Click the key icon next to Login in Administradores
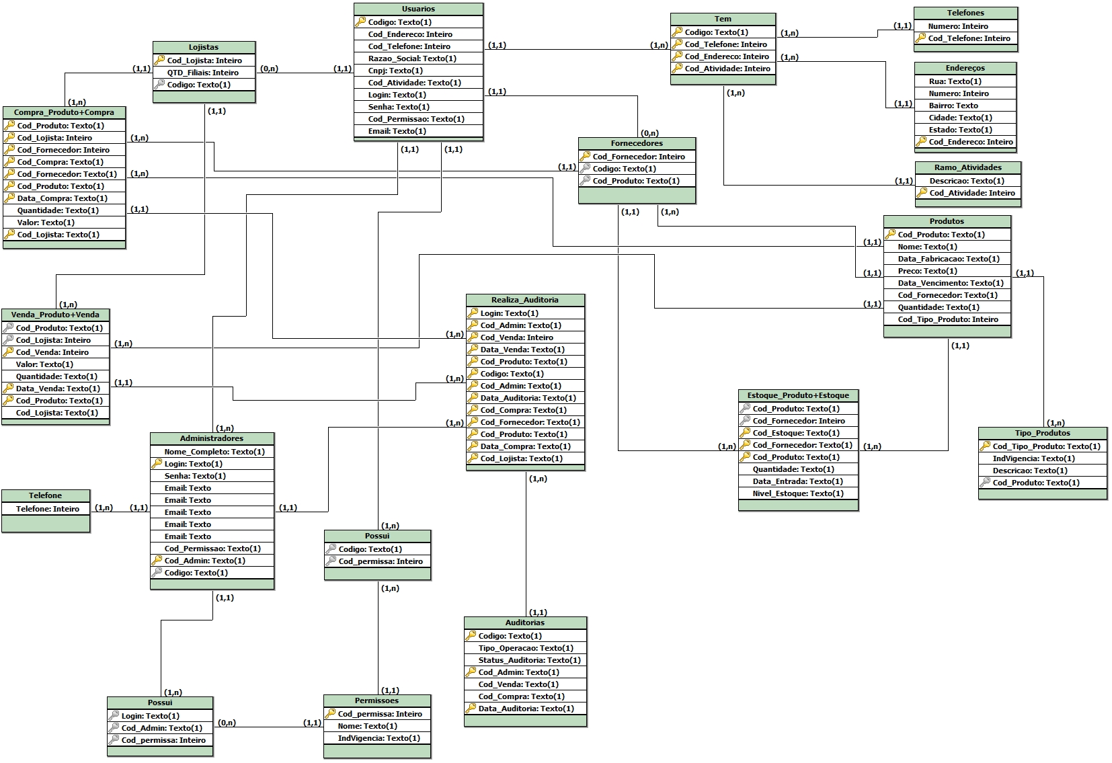This screenshot has width=1112, height=763. click(157, 464)
